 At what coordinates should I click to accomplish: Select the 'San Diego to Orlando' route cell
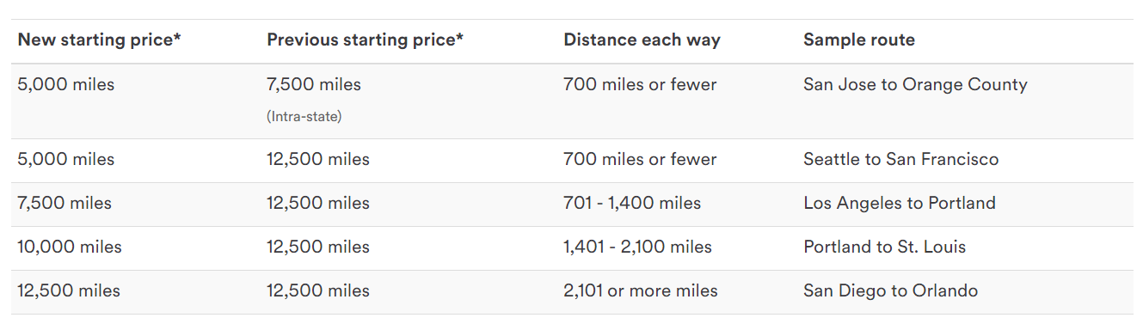tap(891, 291)
